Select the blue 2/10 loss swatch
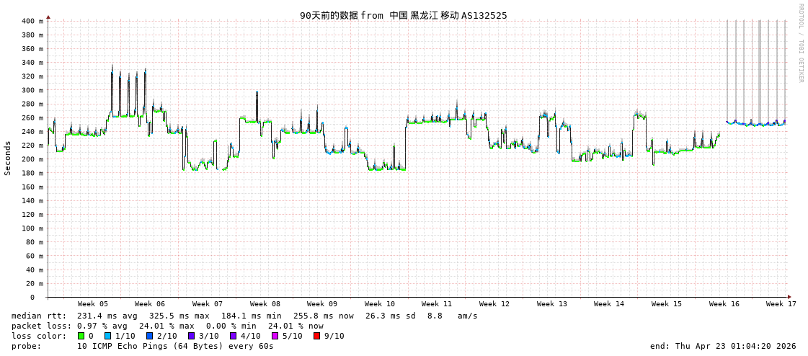Screen dimensions: 808x356 pos(150,336)
